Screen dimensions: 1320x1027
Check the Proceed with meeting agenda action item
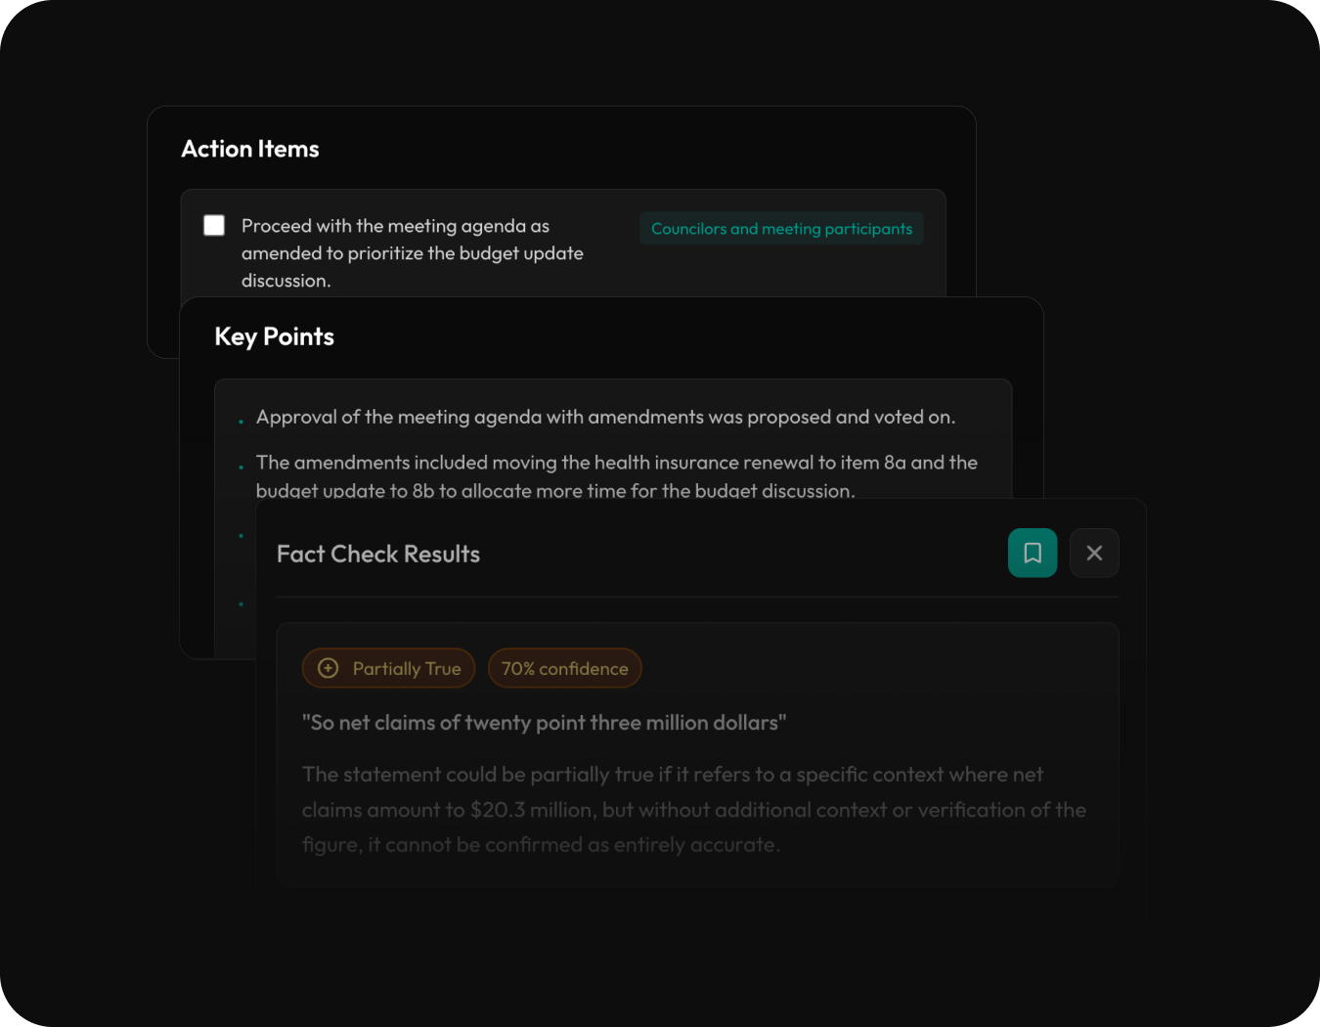click(x=213, y=224)
